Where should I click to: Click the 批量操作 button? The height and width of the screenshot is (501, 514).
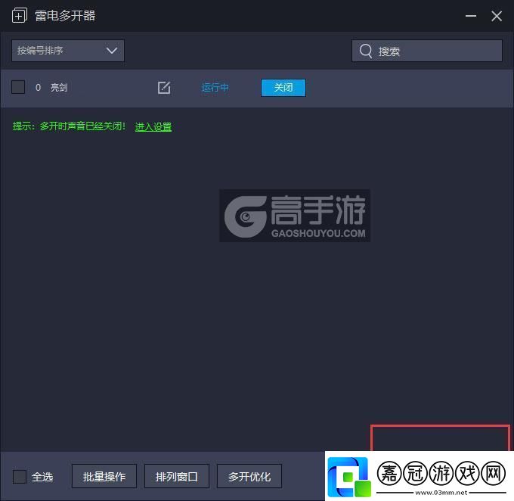104,476
